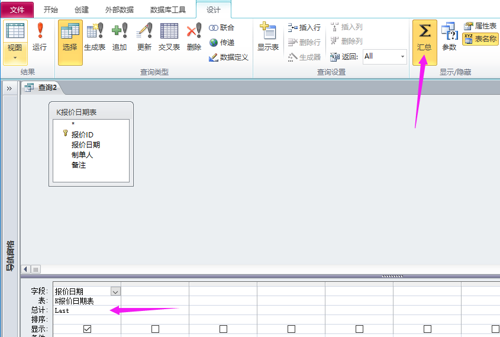Switch to 交叉表 crosstab query

(169, 37)
